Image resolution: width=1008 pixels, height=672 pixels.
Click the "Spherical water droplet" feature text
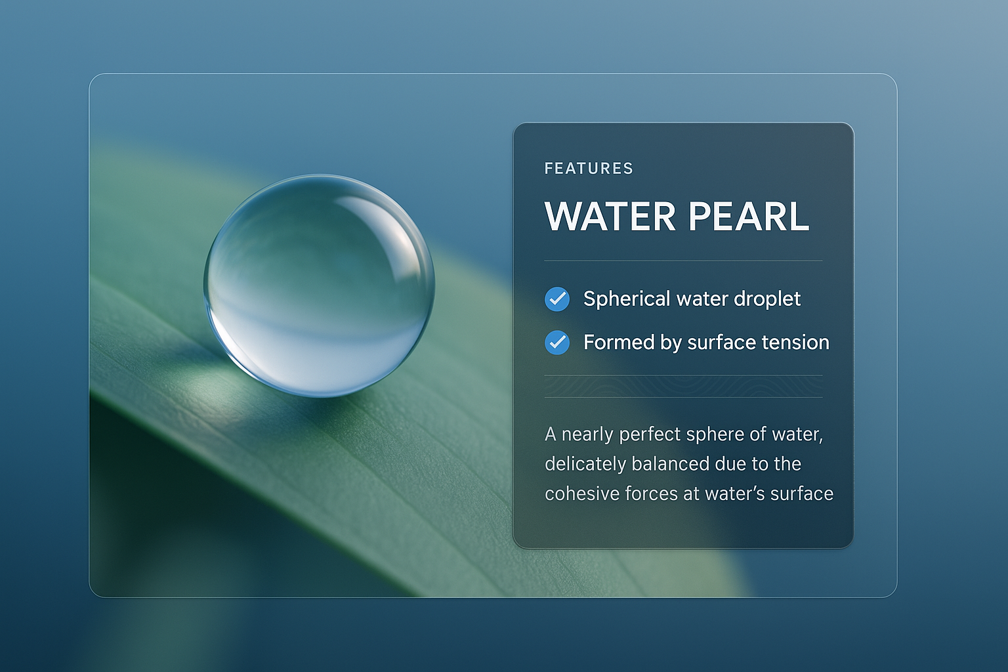692,299
